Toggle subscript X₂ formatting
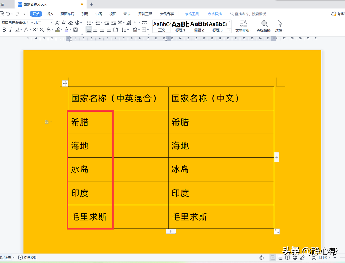The height and width of the screenshot is (263, 345). click(42, 30)
